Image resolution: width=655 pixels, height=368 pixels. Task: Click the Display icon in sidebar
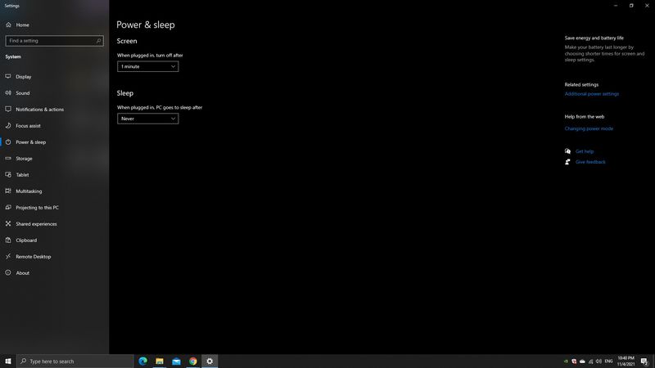[8, 76]
